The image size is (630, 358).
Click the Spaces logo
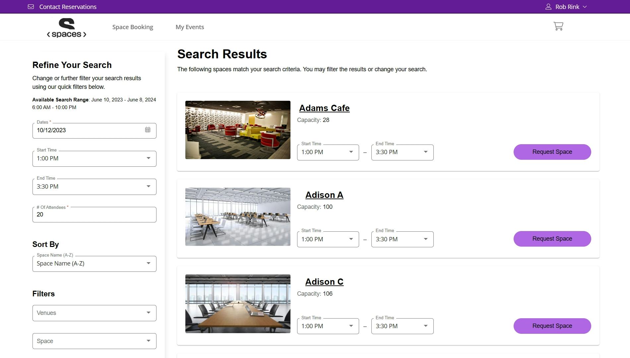(x=67, y=28)
